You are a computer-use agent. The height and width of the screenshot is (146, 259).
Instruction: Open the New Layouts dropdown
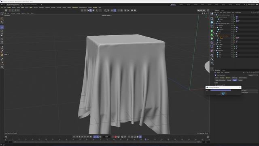coord(251,5)
